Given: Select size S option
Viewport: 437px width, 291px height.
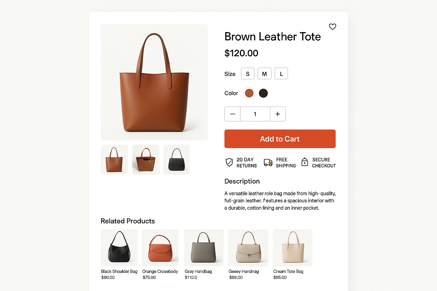Looking at the screenshot, I should [x=248, y=73].
